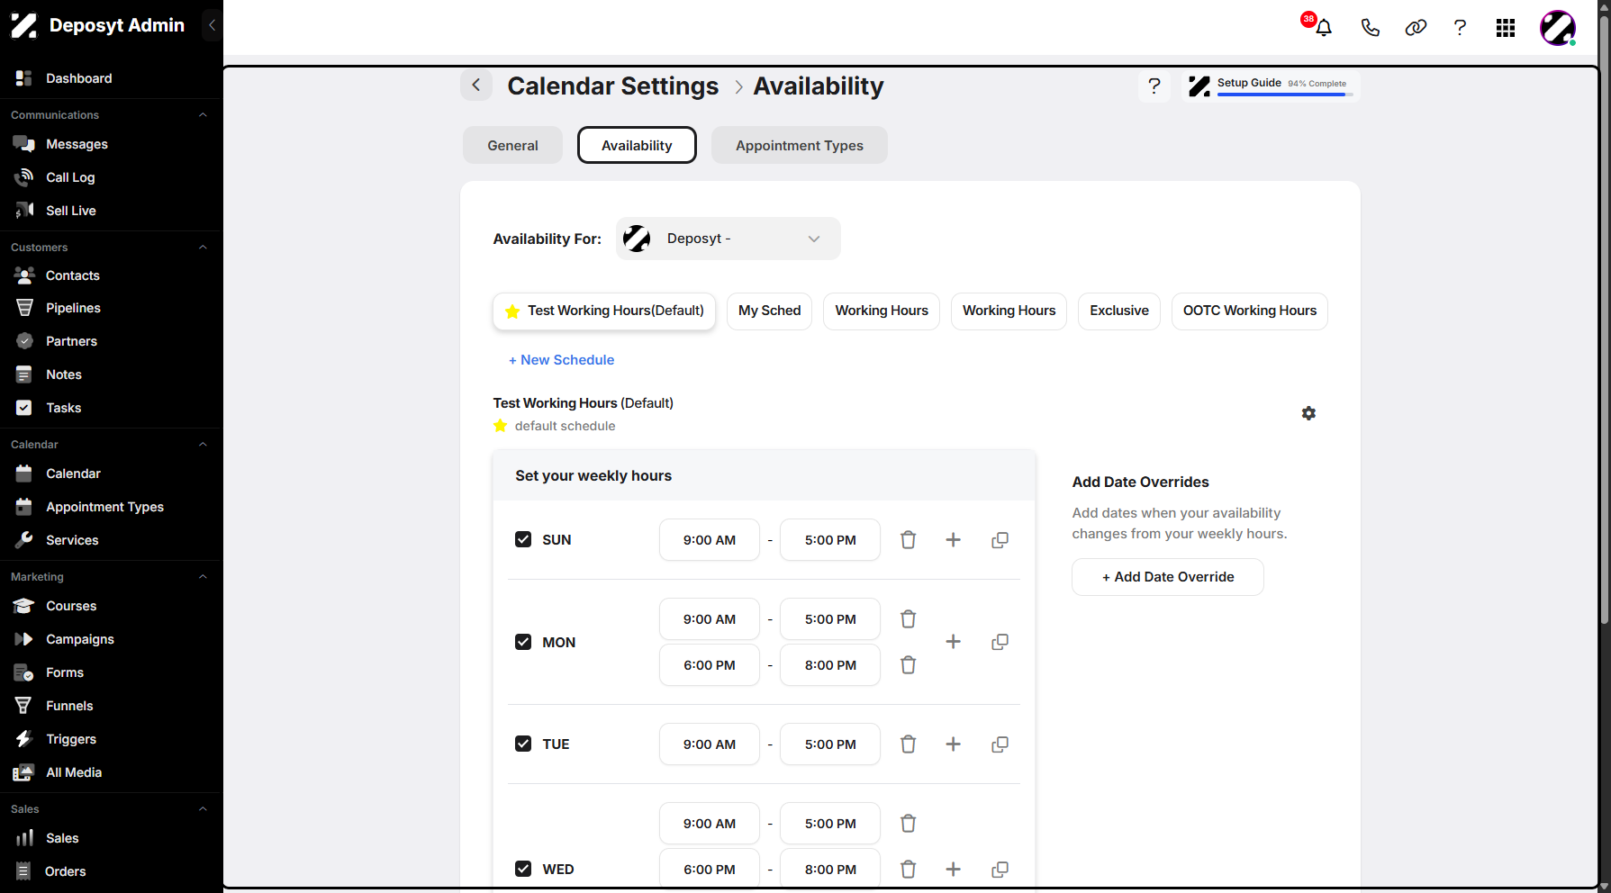Open schedule settings gear icon
The width and height of the screenshot is (1611, 893).
tap(1308, 413)
